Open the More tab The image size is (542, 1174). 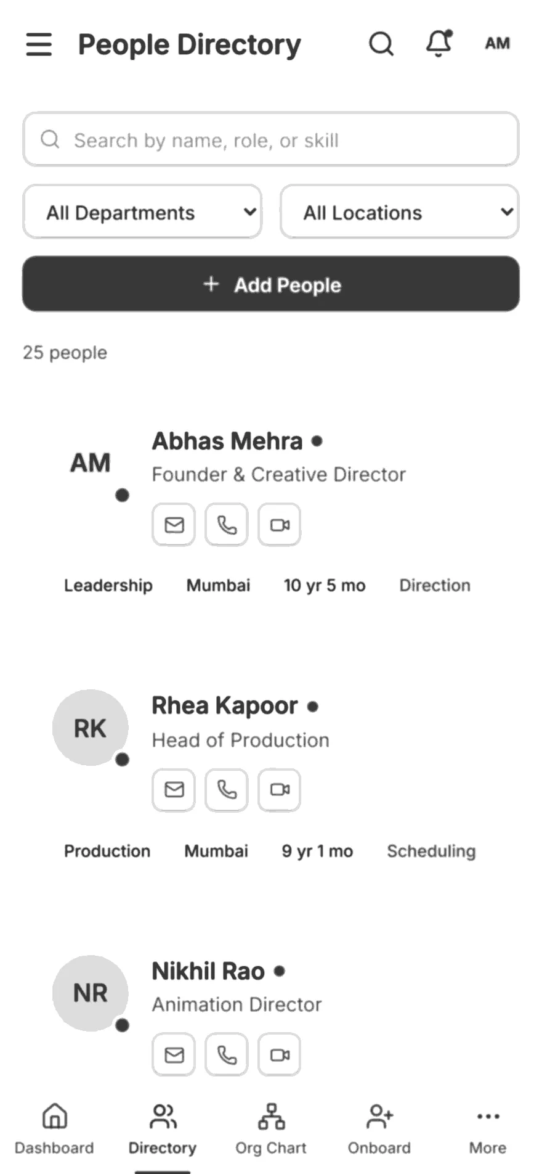(488, 1130)
